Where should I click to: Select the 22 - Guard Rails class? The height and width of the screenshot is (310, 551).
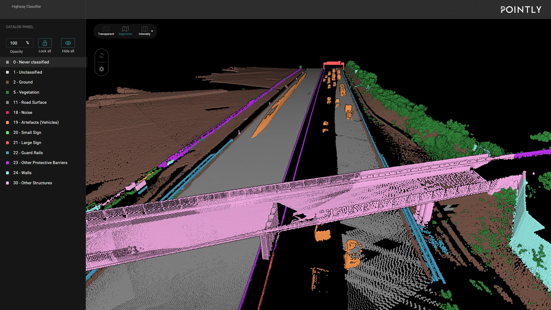click(x=44, y=153)
